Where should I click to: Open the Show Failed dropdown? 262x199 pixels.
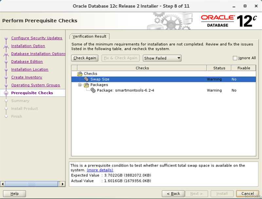click(162, 58)
